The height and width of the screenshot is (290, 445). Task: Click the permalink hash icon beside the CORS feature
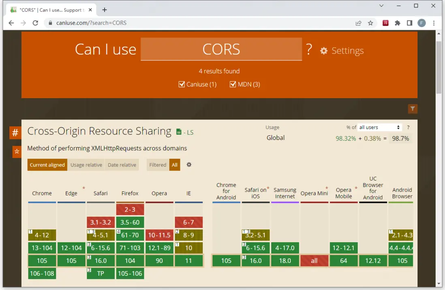(15, 132)
